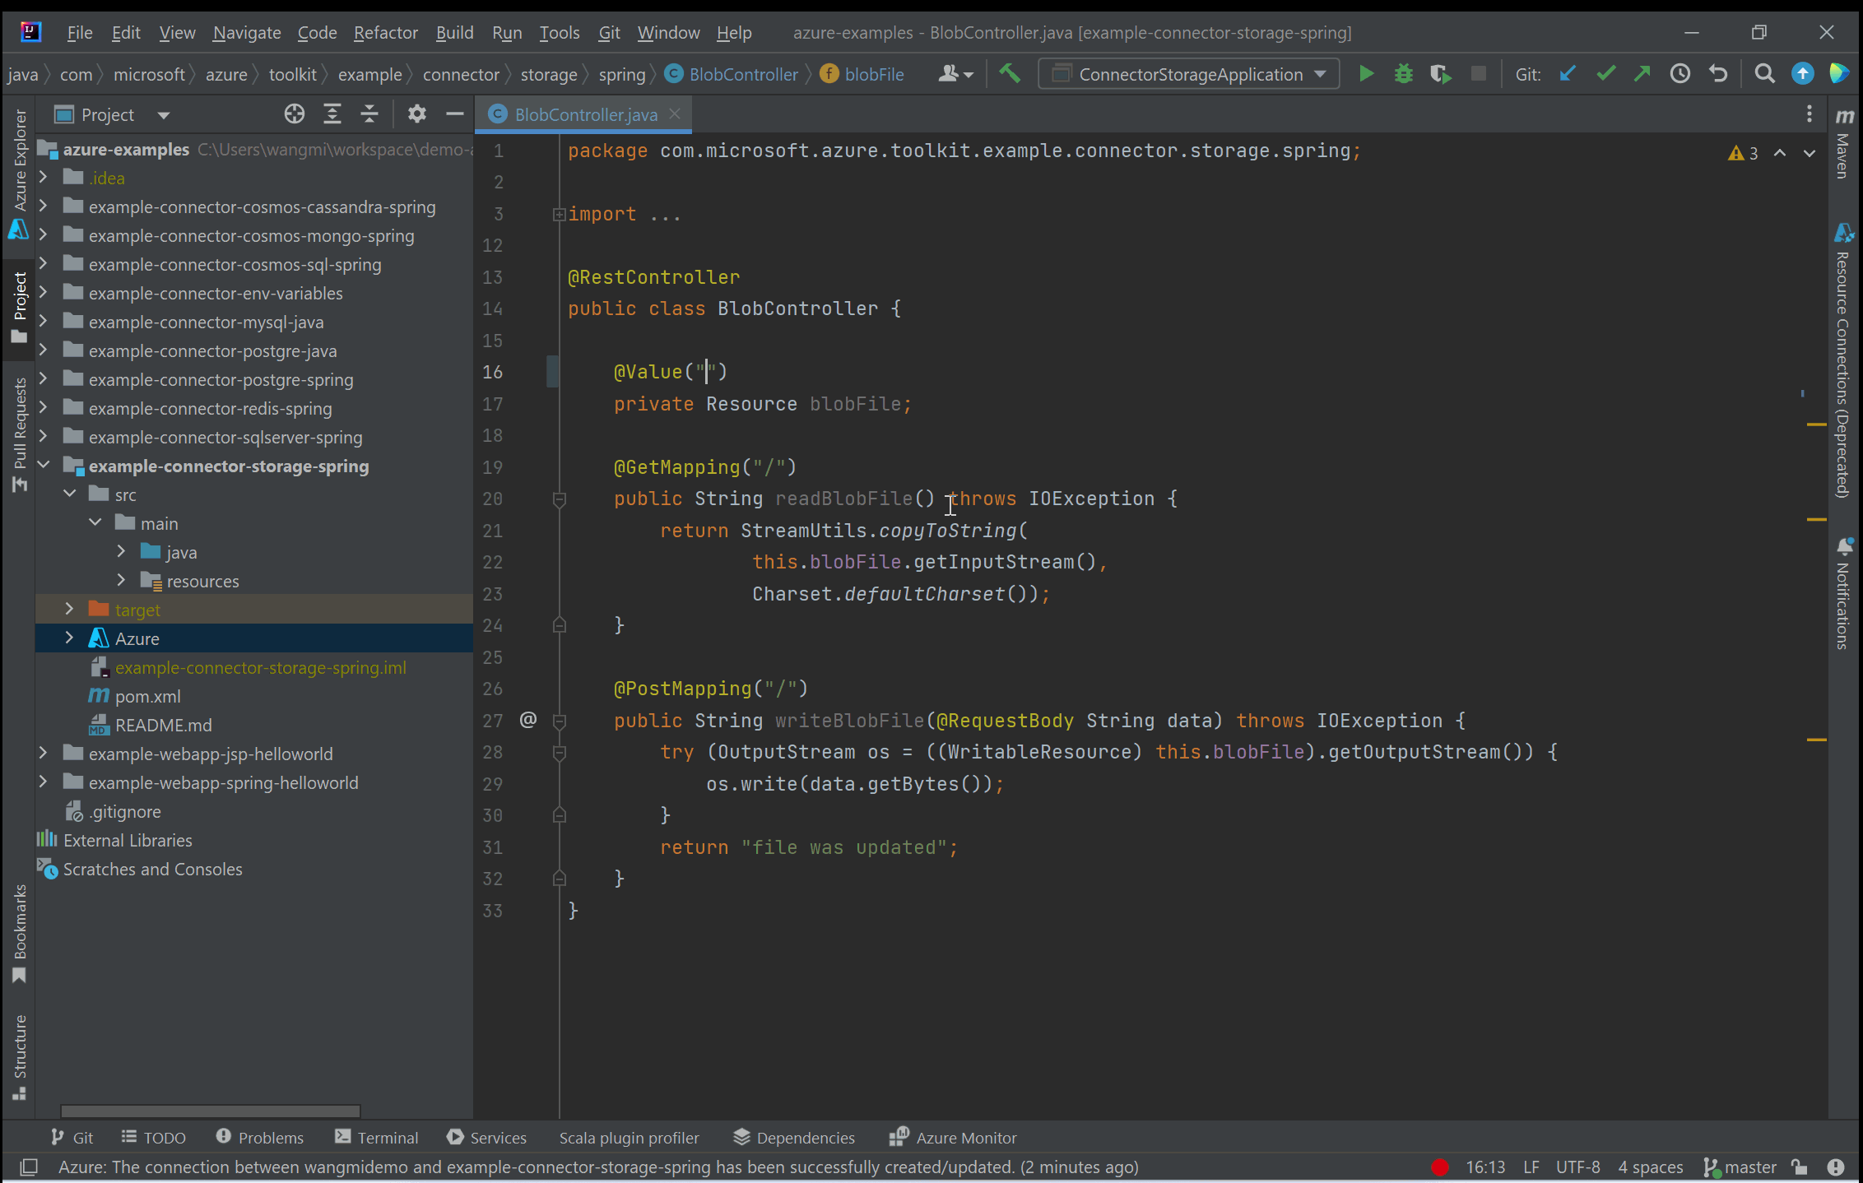The width and height of the screenshot is (1863, 1183).
Task: Click Project panel horizontal scrollbar
Action: tap(211, 1111)
